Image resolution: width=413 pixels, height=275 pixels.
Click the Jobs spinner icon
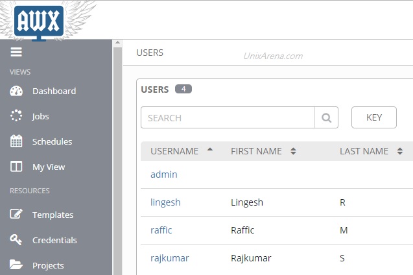17,117
